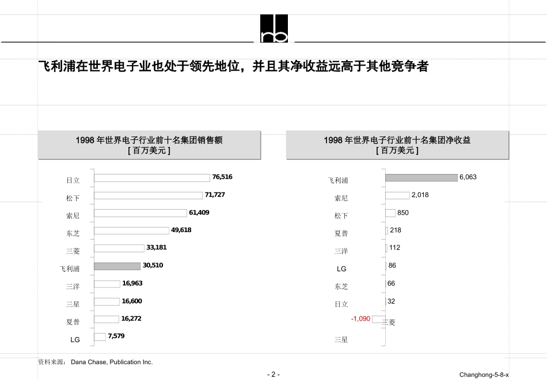Select the value 7,579
547x379 pixels.
click(116, 336)
